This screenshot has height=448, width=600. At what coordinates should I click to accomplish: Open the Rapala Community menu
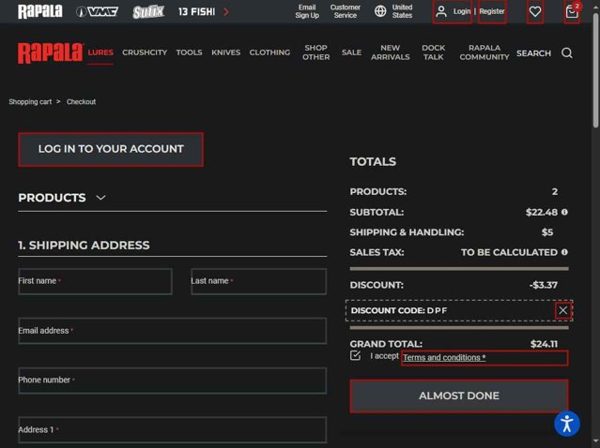[485, 52]
